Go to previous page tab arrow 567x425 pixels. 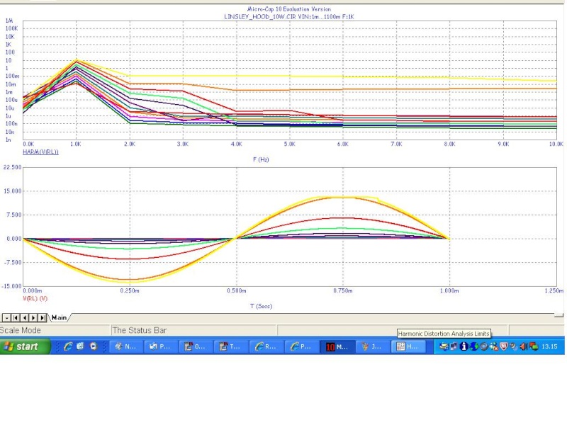coord(24,317)
